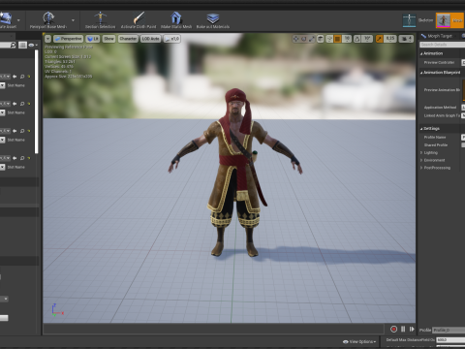Click the Reimport Base Mesh toolbar icon
465x349 pixels.
point(48,18)
